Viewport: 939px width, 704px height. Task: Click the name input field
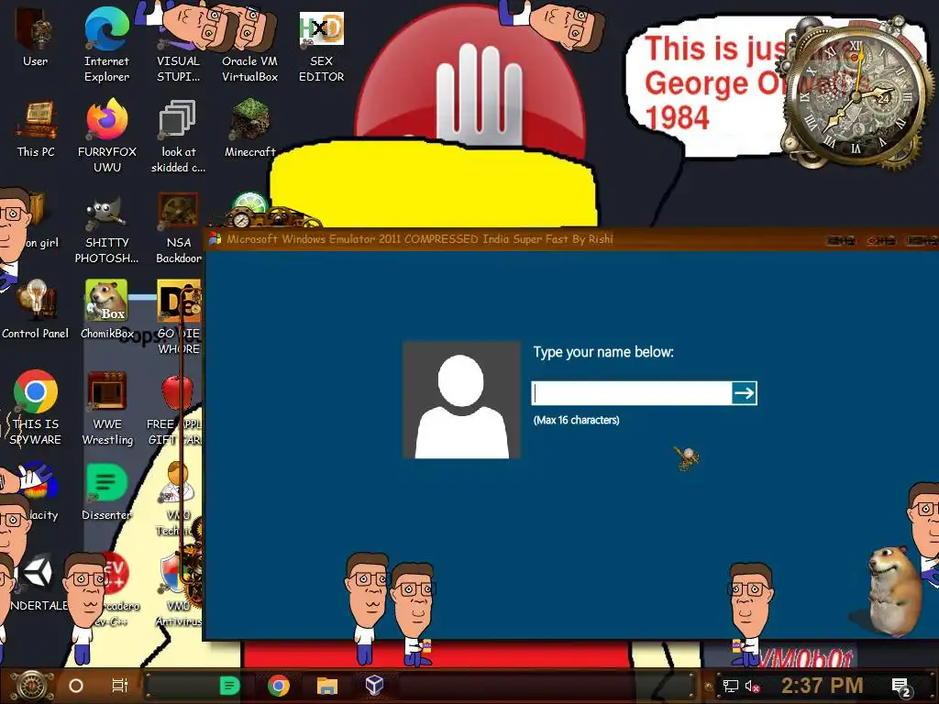tap(631, 393)
